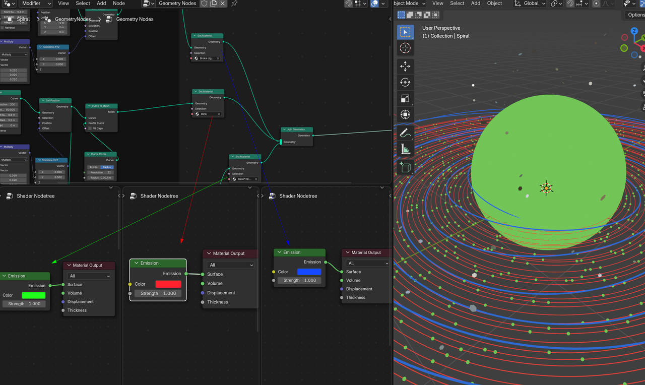Activate the Scale tool

pyautogui.click(x=405, y=98)
